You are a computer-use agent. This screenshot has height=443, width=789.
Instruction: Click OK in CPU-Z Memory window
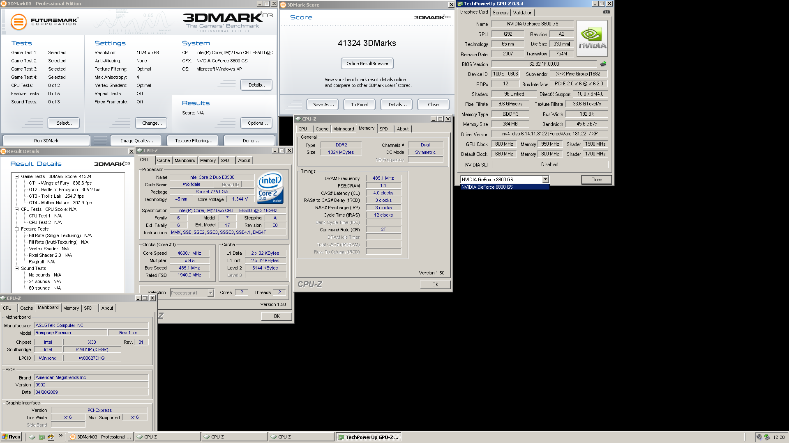tap(435, 285)
